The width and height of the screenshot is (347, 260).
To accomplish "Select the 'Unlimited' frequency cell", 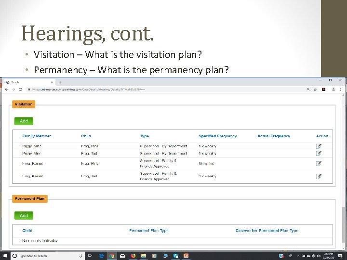I will pyautogui.click(x=206, y=163).
